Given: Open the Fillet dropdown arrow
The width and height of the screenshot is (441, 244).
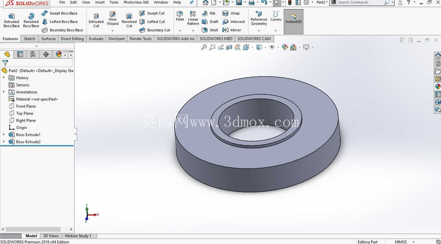Looking at the screenshot, I should (180, 31).
